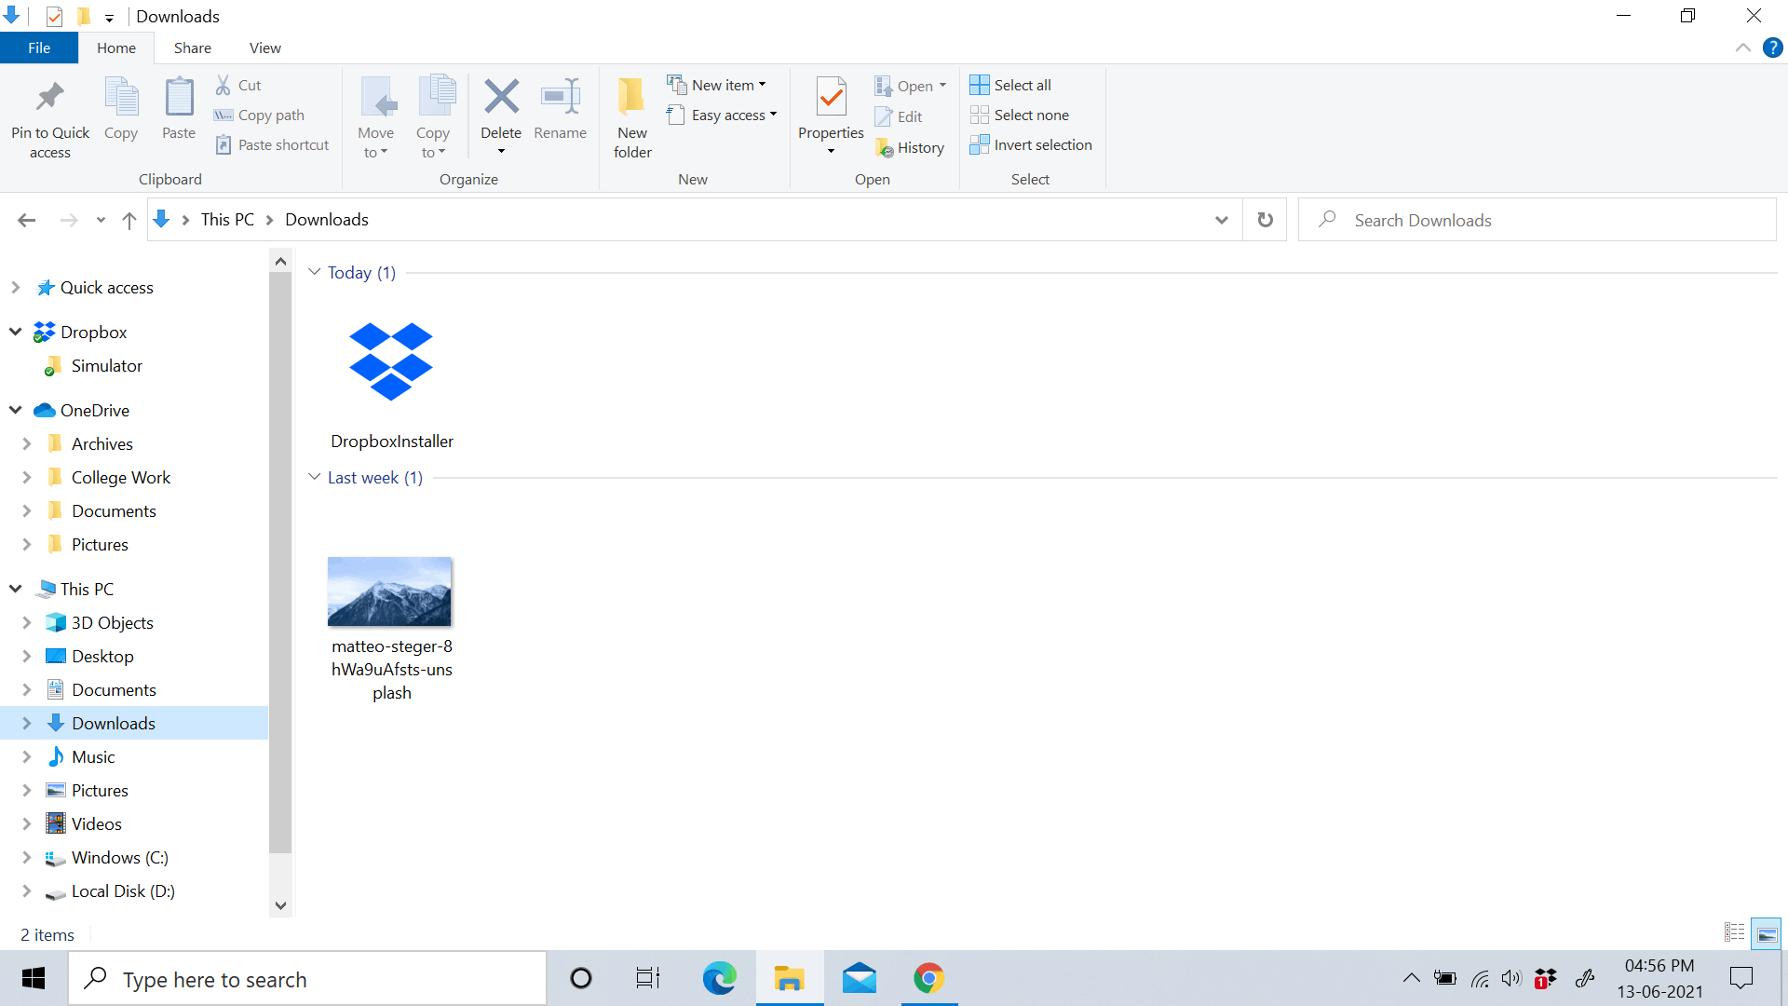Open Microsoft Edge from the taskbar

click(719, 979)
